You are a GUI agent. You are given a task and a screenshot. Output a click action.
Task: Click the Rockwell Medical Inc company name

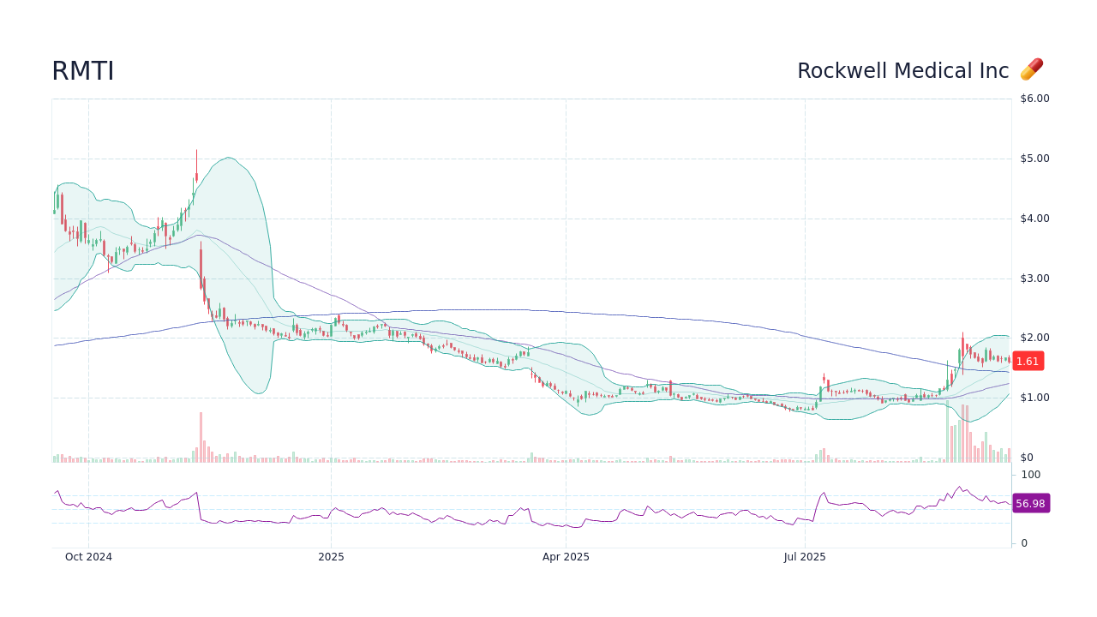click(903, 70)
